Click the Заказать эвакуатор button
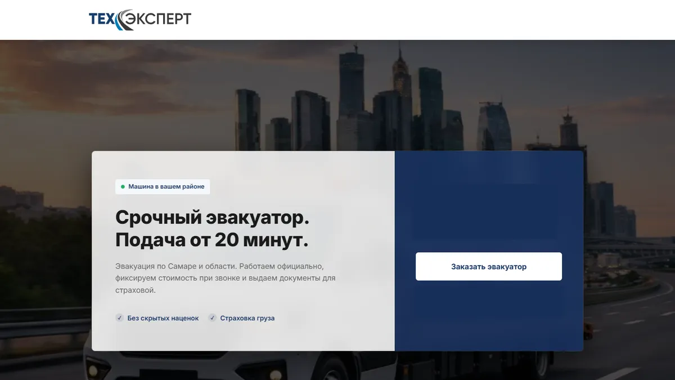This screenshot has width=675, height=380. pos(489,266)
